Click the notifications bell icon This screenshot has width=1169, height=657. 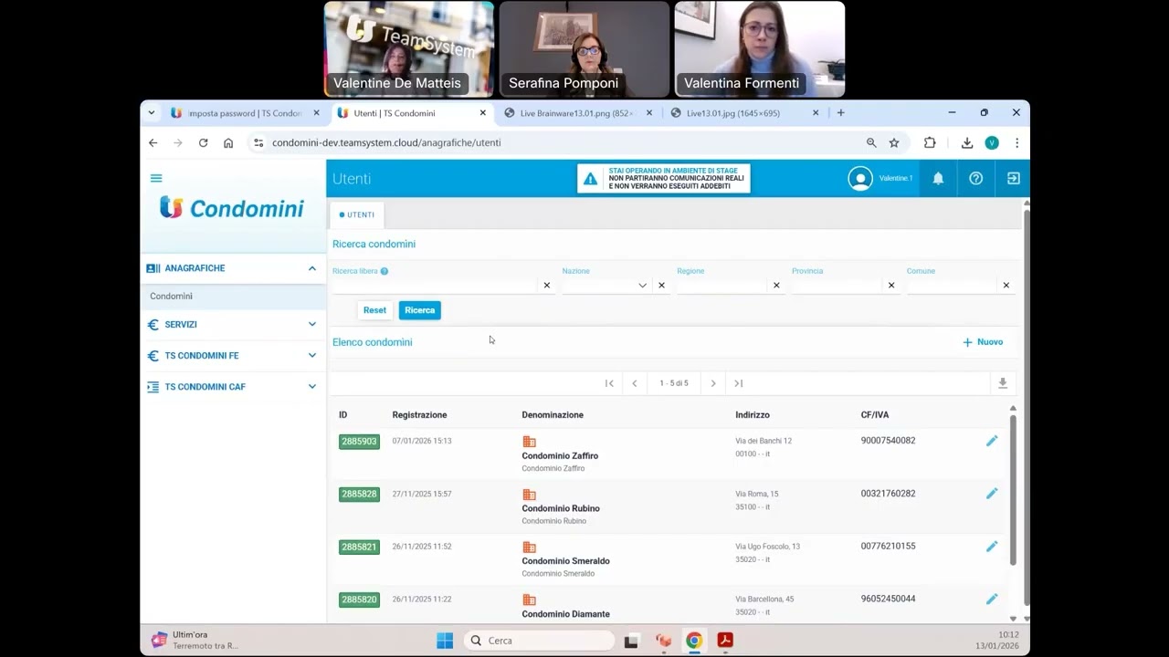pos(938,179)
